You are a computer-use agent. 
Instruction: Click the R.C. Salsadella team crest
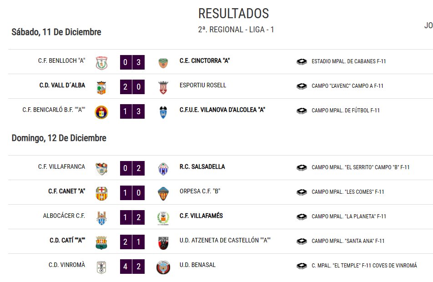(x=163, y=169)
